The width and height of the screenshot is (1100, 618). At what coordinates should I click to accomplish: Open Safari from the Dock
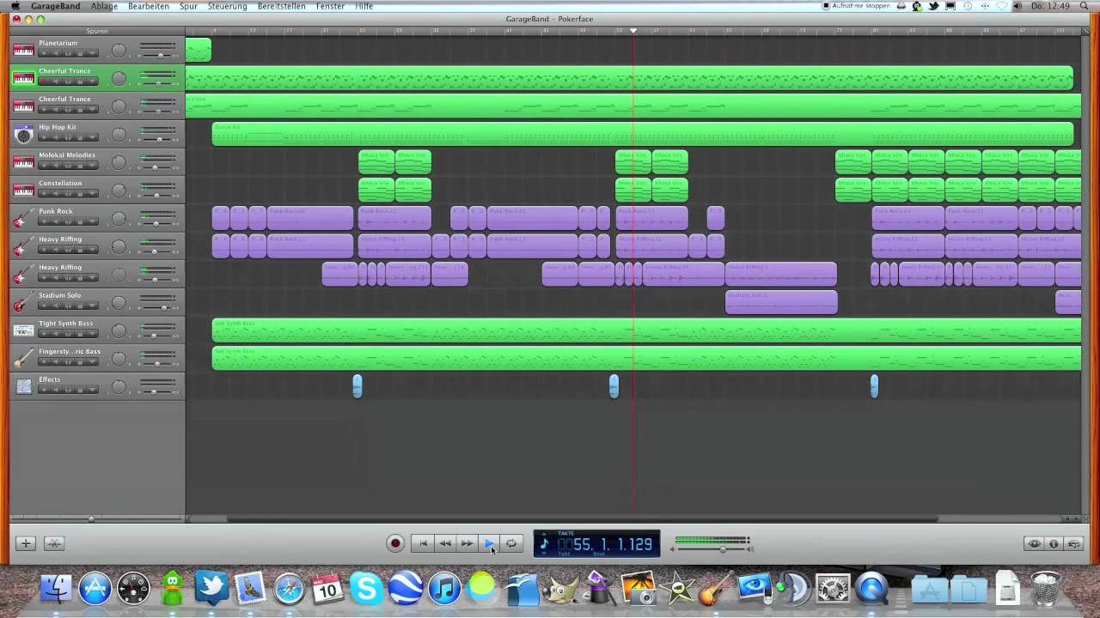click(290, 589)
